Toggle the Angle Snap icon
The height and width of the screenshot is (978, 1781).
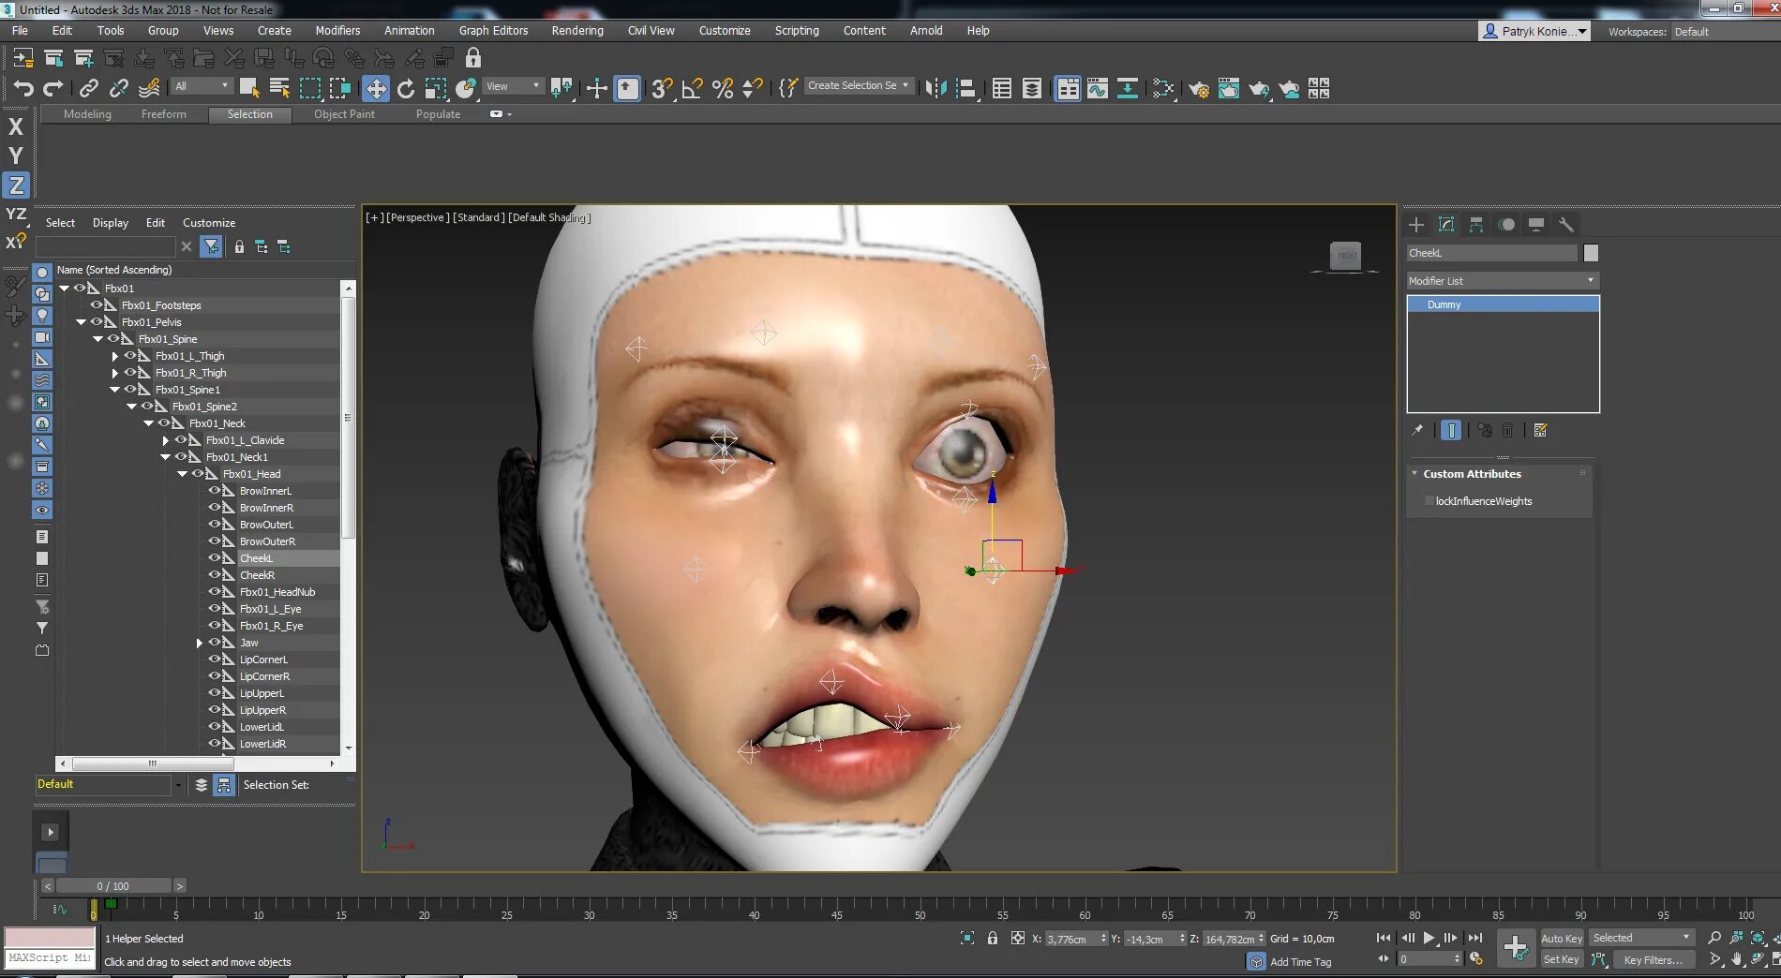(693, 89)
